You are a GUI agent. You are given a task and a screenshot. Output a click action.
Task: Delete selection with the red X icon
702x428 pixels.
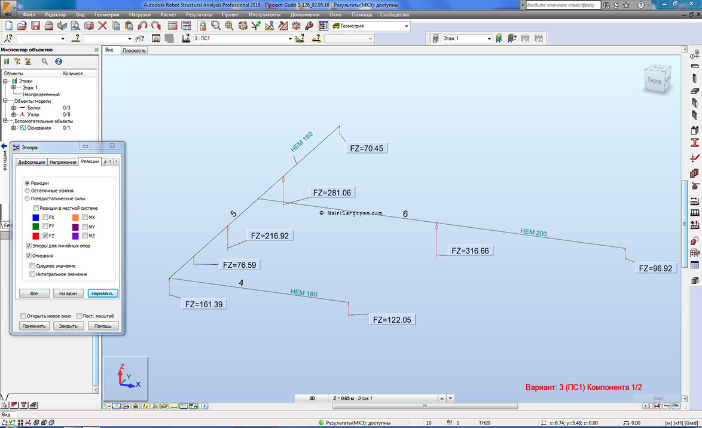pyautogui.click(x=102, y=26)
